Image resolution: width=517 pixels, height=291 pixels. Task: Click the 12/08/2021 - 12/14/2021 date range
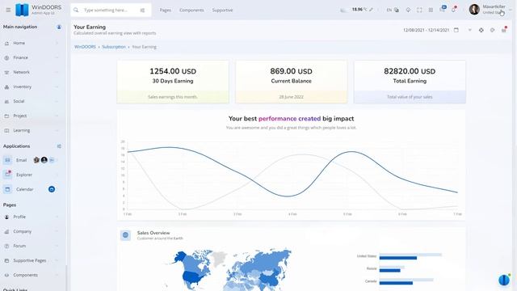point(426,30)
